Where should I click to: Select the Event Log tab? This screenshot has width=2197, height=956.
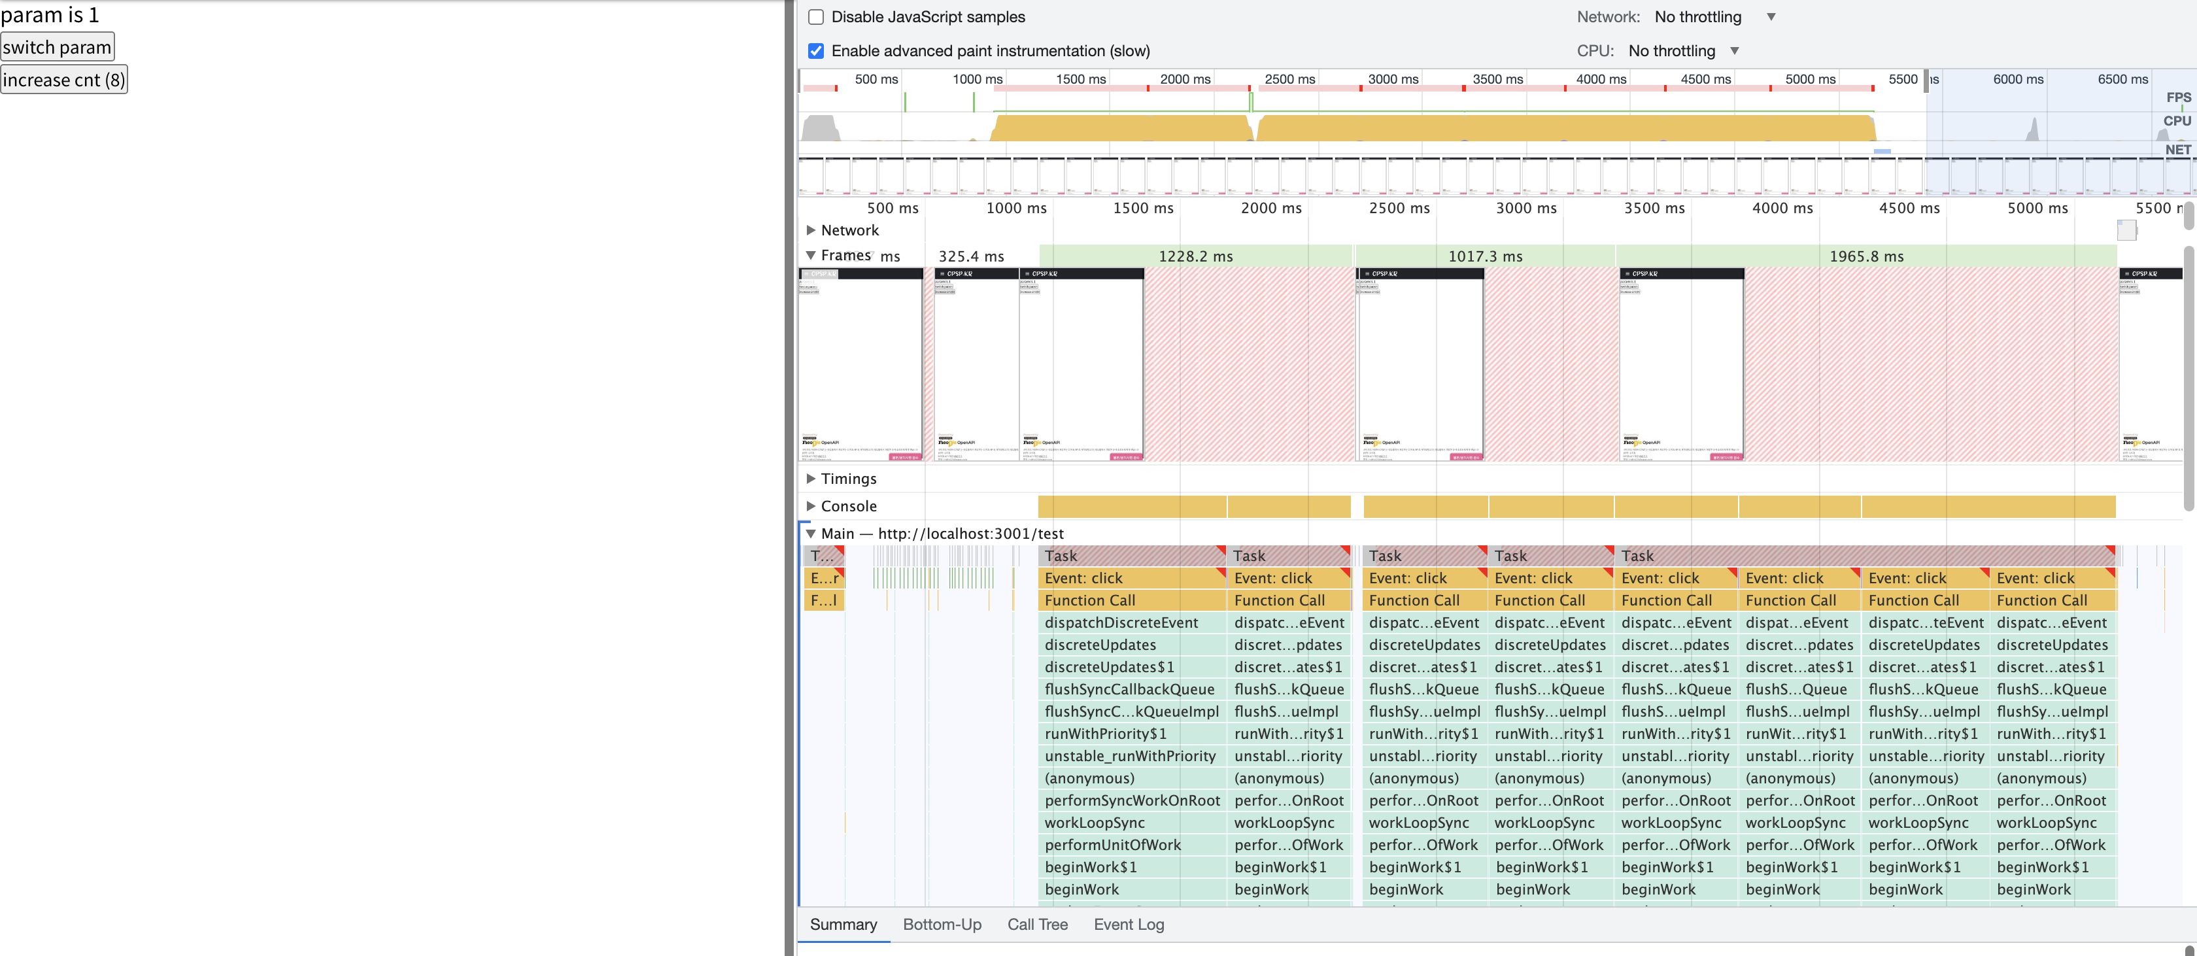(x=1129, y=925)
